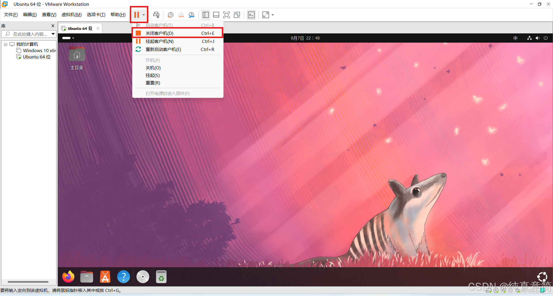Open the 查看(V) menu
The image size is (553, 296).
pyautogui.click(x=49, y=15)
